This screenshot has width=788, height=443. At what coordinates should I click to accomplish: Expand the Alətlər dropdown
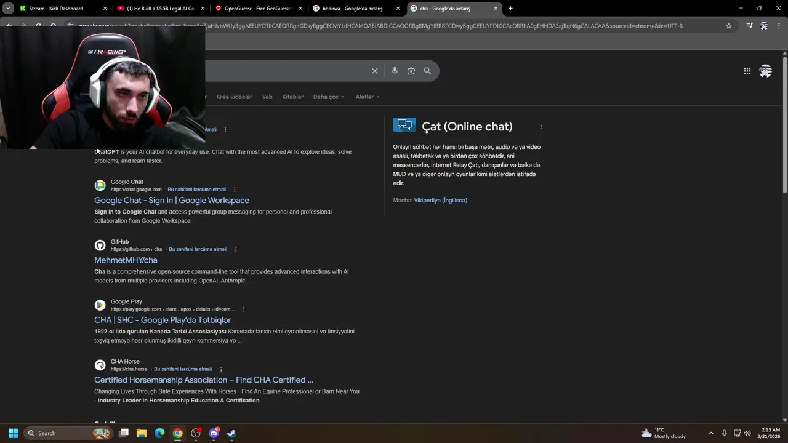(x=368, y=97)
